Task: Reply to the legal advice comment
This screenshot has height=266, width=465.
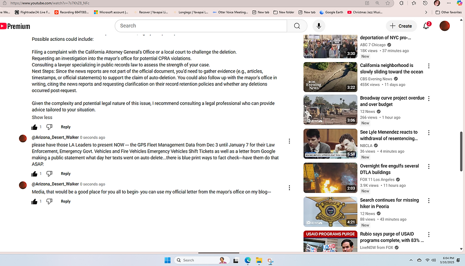Action: 65,127
